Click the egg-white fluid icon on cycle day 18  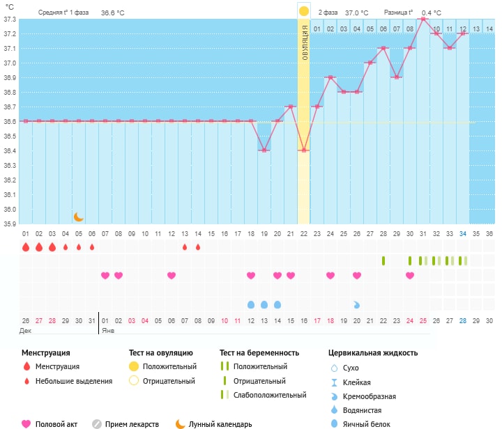pos(251,304)
